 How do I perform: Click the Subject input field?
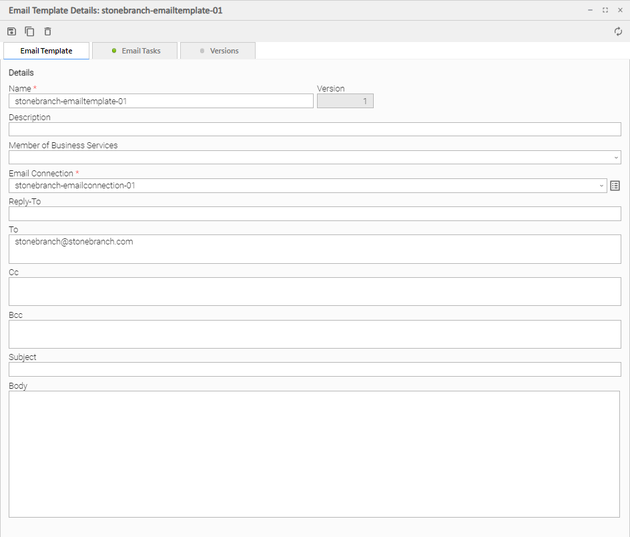click(314, 369)
